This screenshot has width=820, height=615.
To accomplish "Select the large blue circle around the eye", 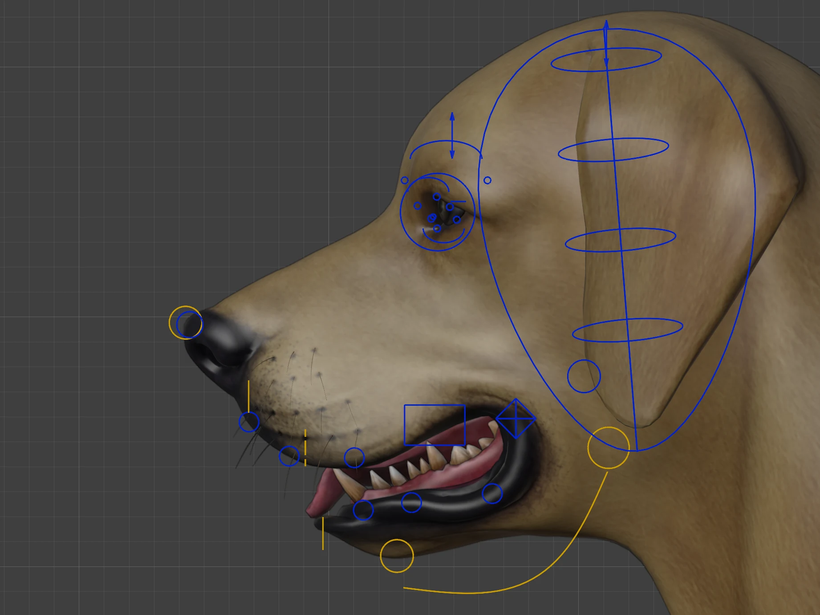I will click(x=437, y=212).
